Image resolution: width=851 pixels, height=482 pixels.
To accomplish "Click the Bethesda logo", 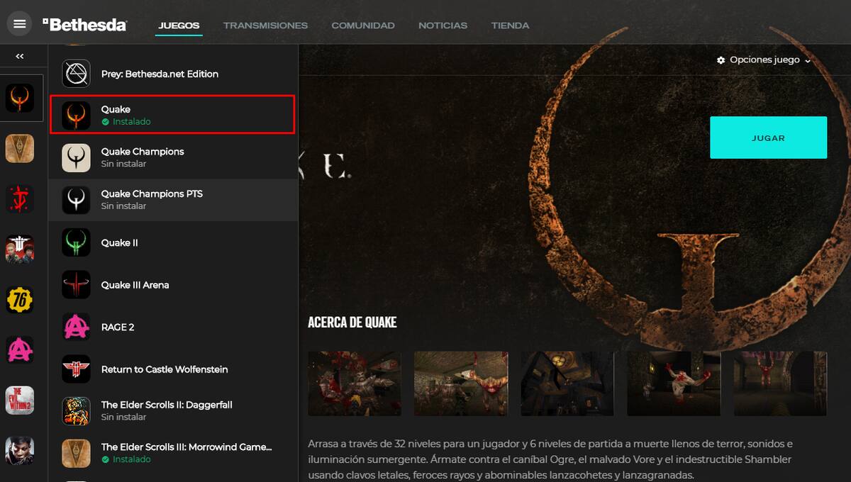I will [84, 25].
